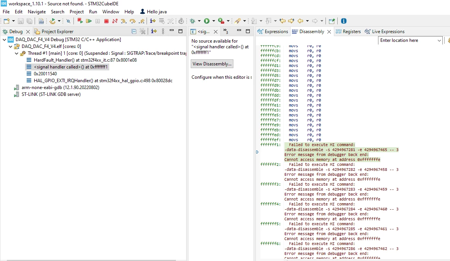The width and height of the screenshot is (450, 261).
Task: Toggle Skip All Breakpoints icon
Action: coord(68,21)
